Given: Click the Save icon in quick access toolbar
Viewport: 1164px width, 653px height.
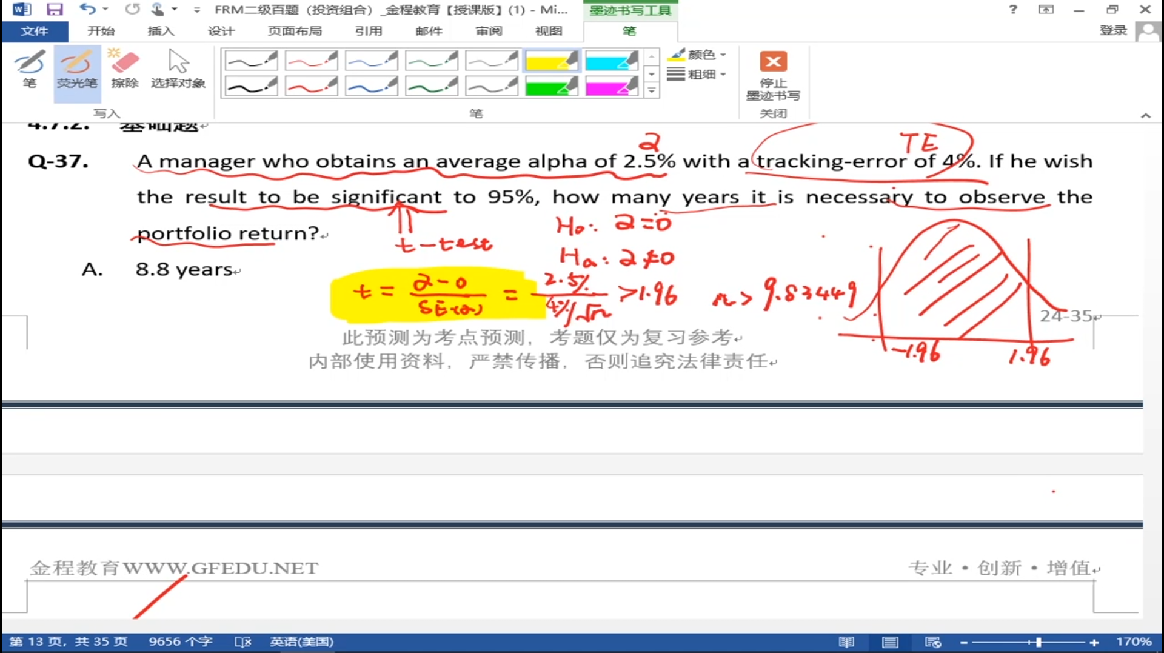Looking at the screenshot, I should click(55, 10).
